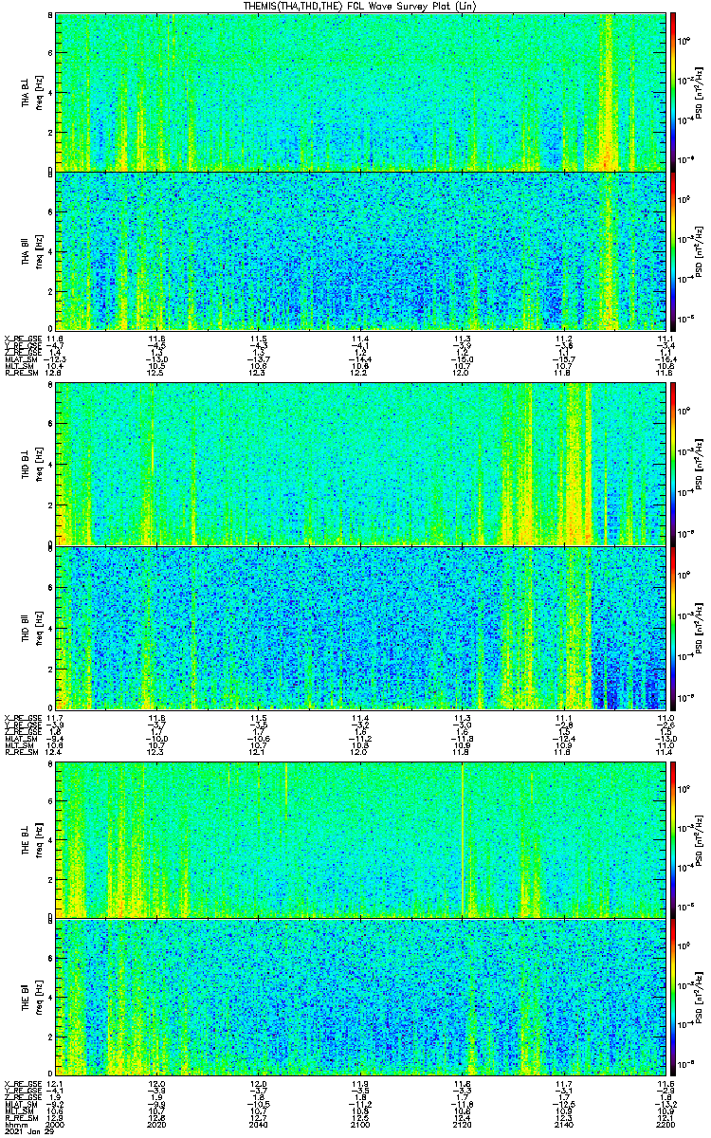This screenshot has width=711, height=1138.
Task: Click the color bar beside THA B-perpendicular panel
Action: 673,92
